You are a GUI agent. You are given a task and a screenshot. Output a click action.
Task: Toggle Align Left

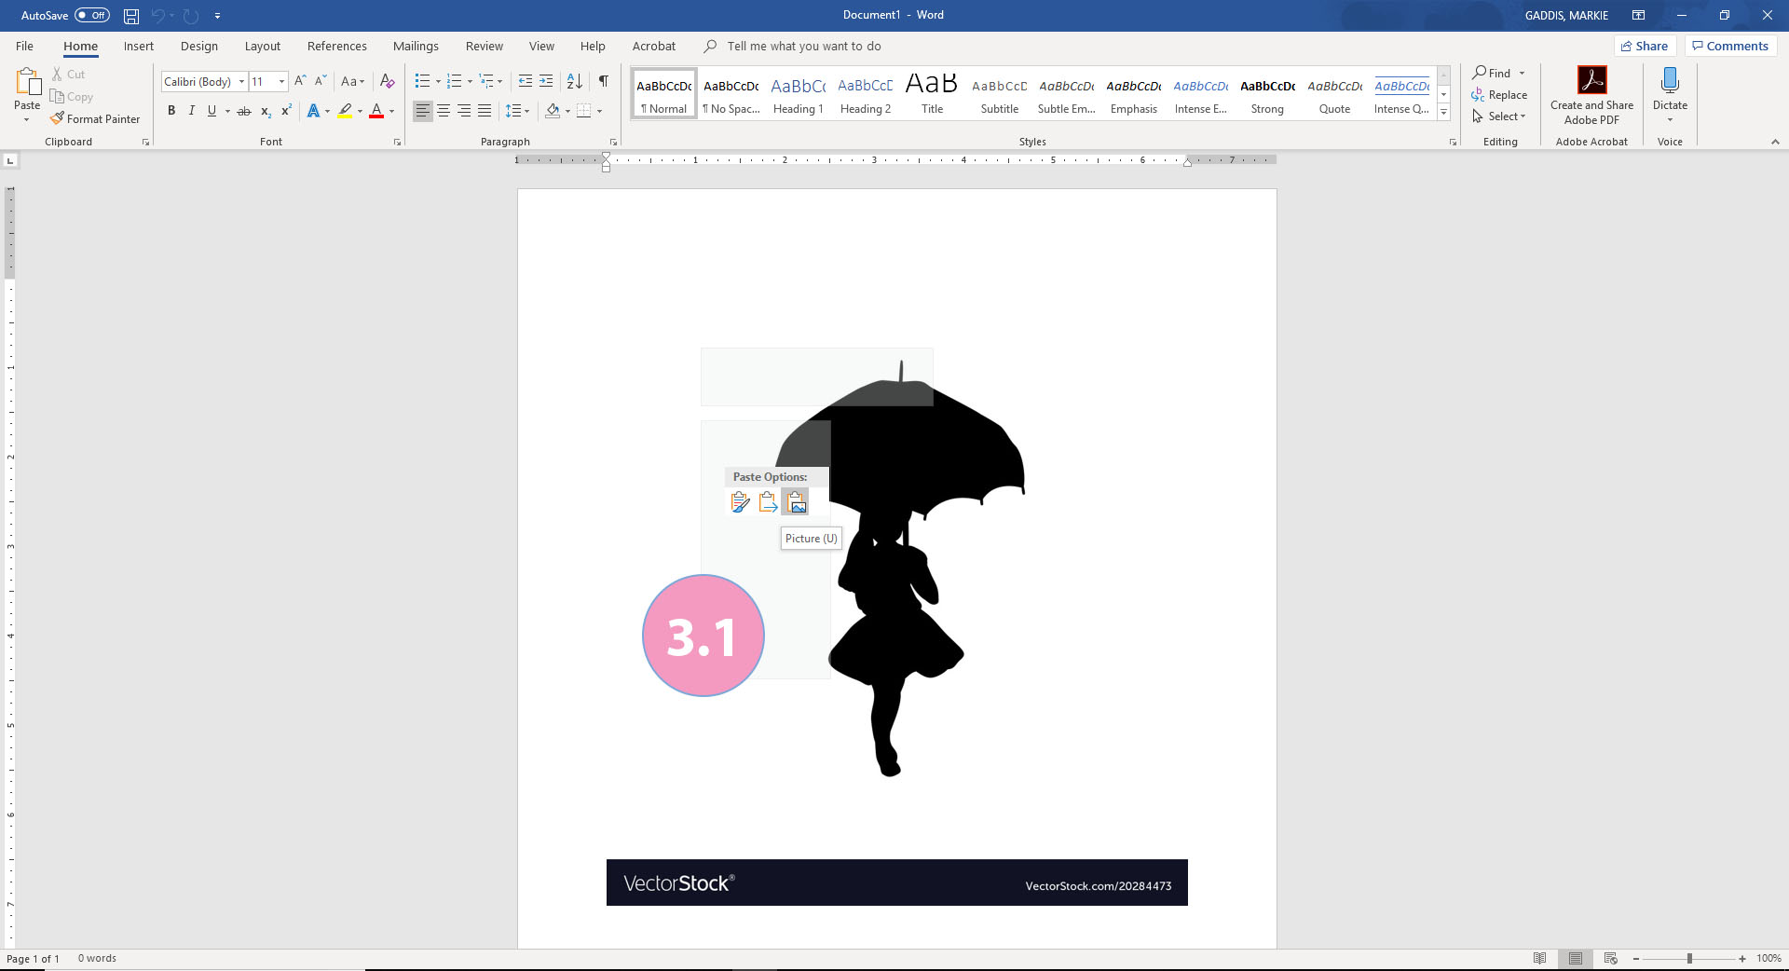pos(423,111)
